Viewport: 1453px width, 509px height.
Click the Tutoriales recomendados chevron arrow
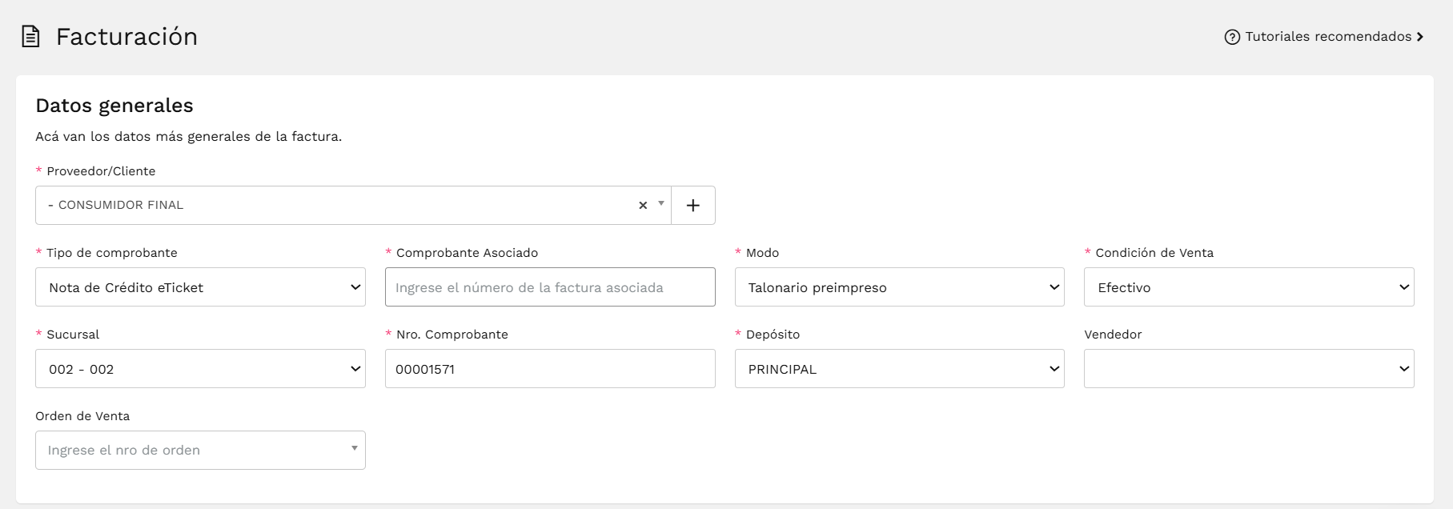click(x=1420, y=37)
